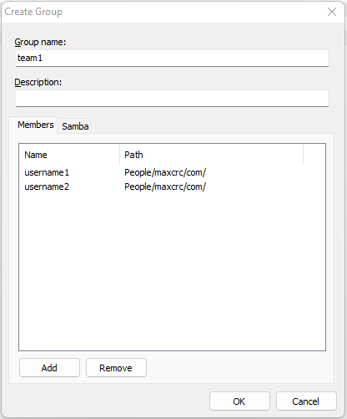Click the Add member button
Screen dimensions: 347x419
[x=49, y=368]
